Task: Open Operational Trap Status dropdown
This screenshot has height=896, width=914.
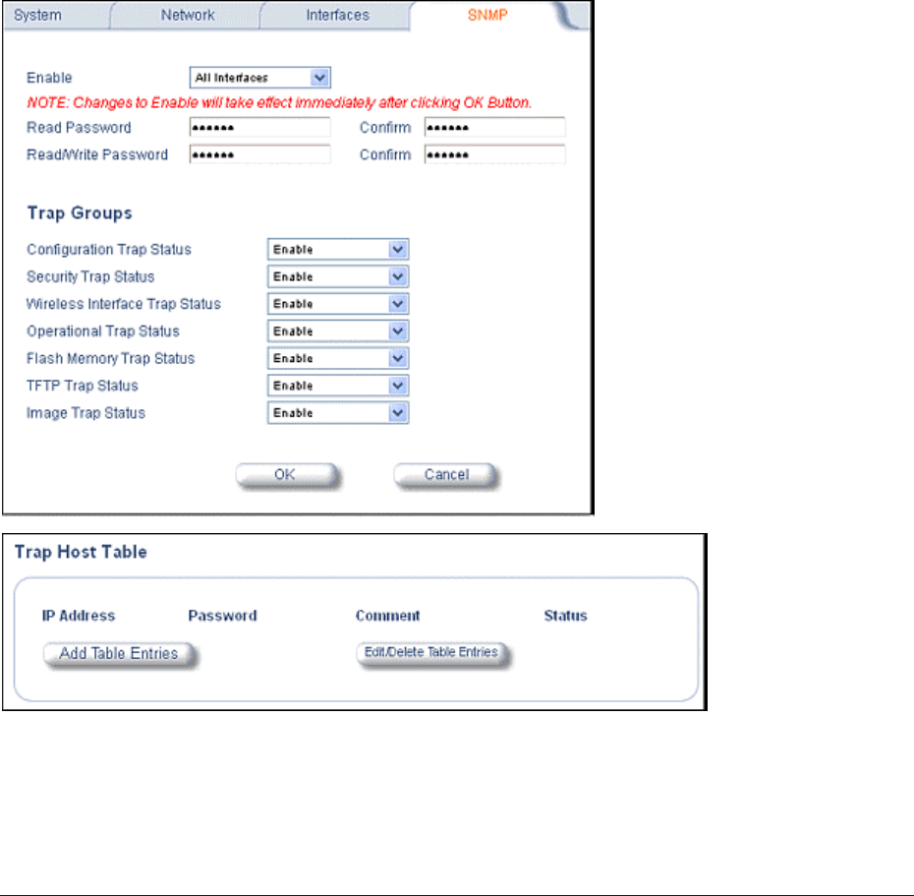Action: click(338, 331)
